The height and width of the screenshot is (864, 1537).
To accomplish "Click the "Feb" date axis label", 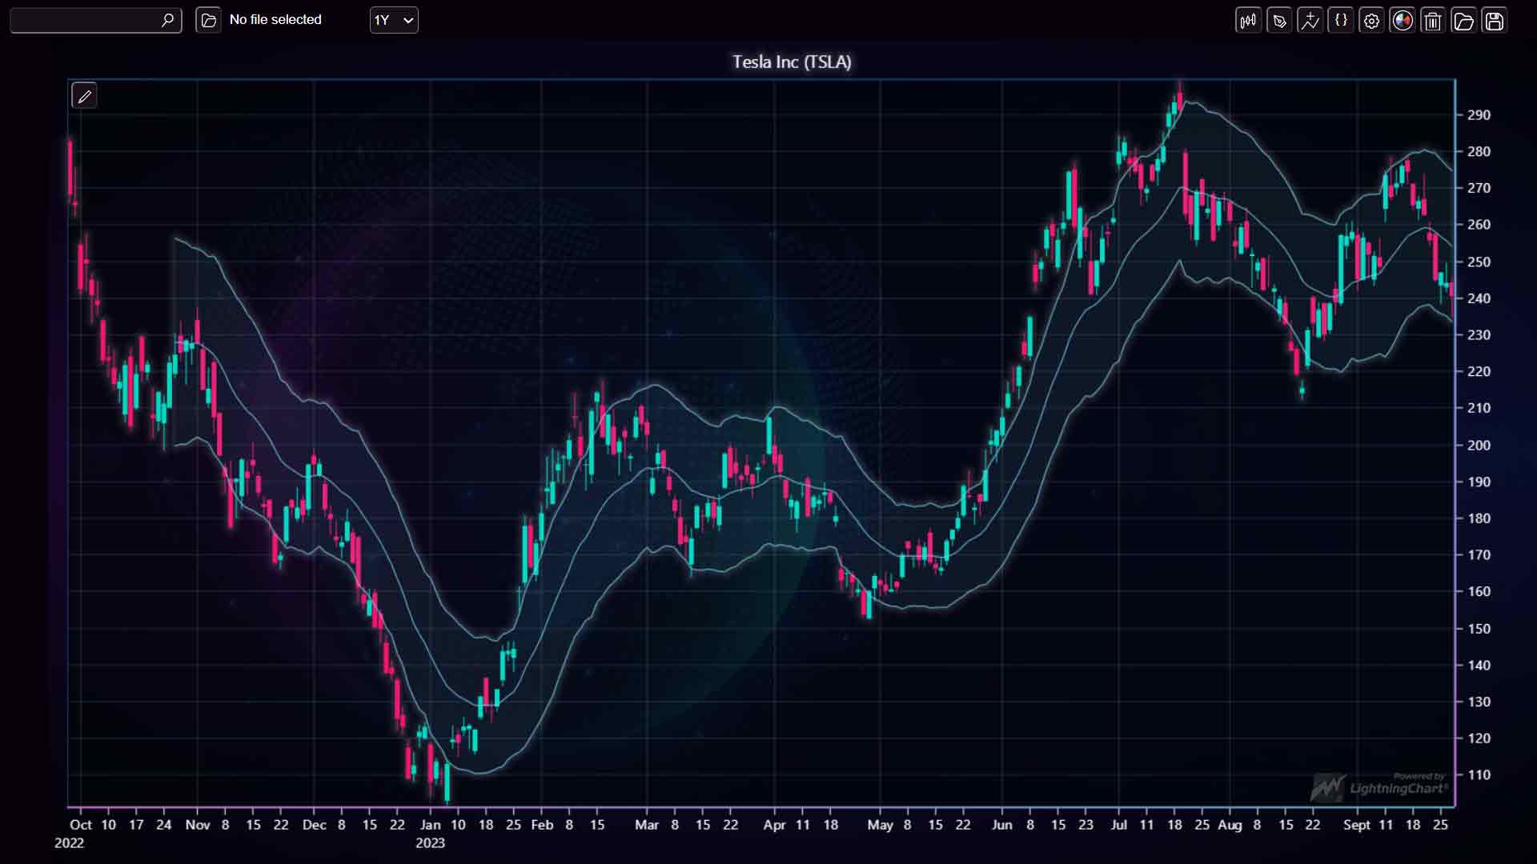I will (x=542, y=825).
